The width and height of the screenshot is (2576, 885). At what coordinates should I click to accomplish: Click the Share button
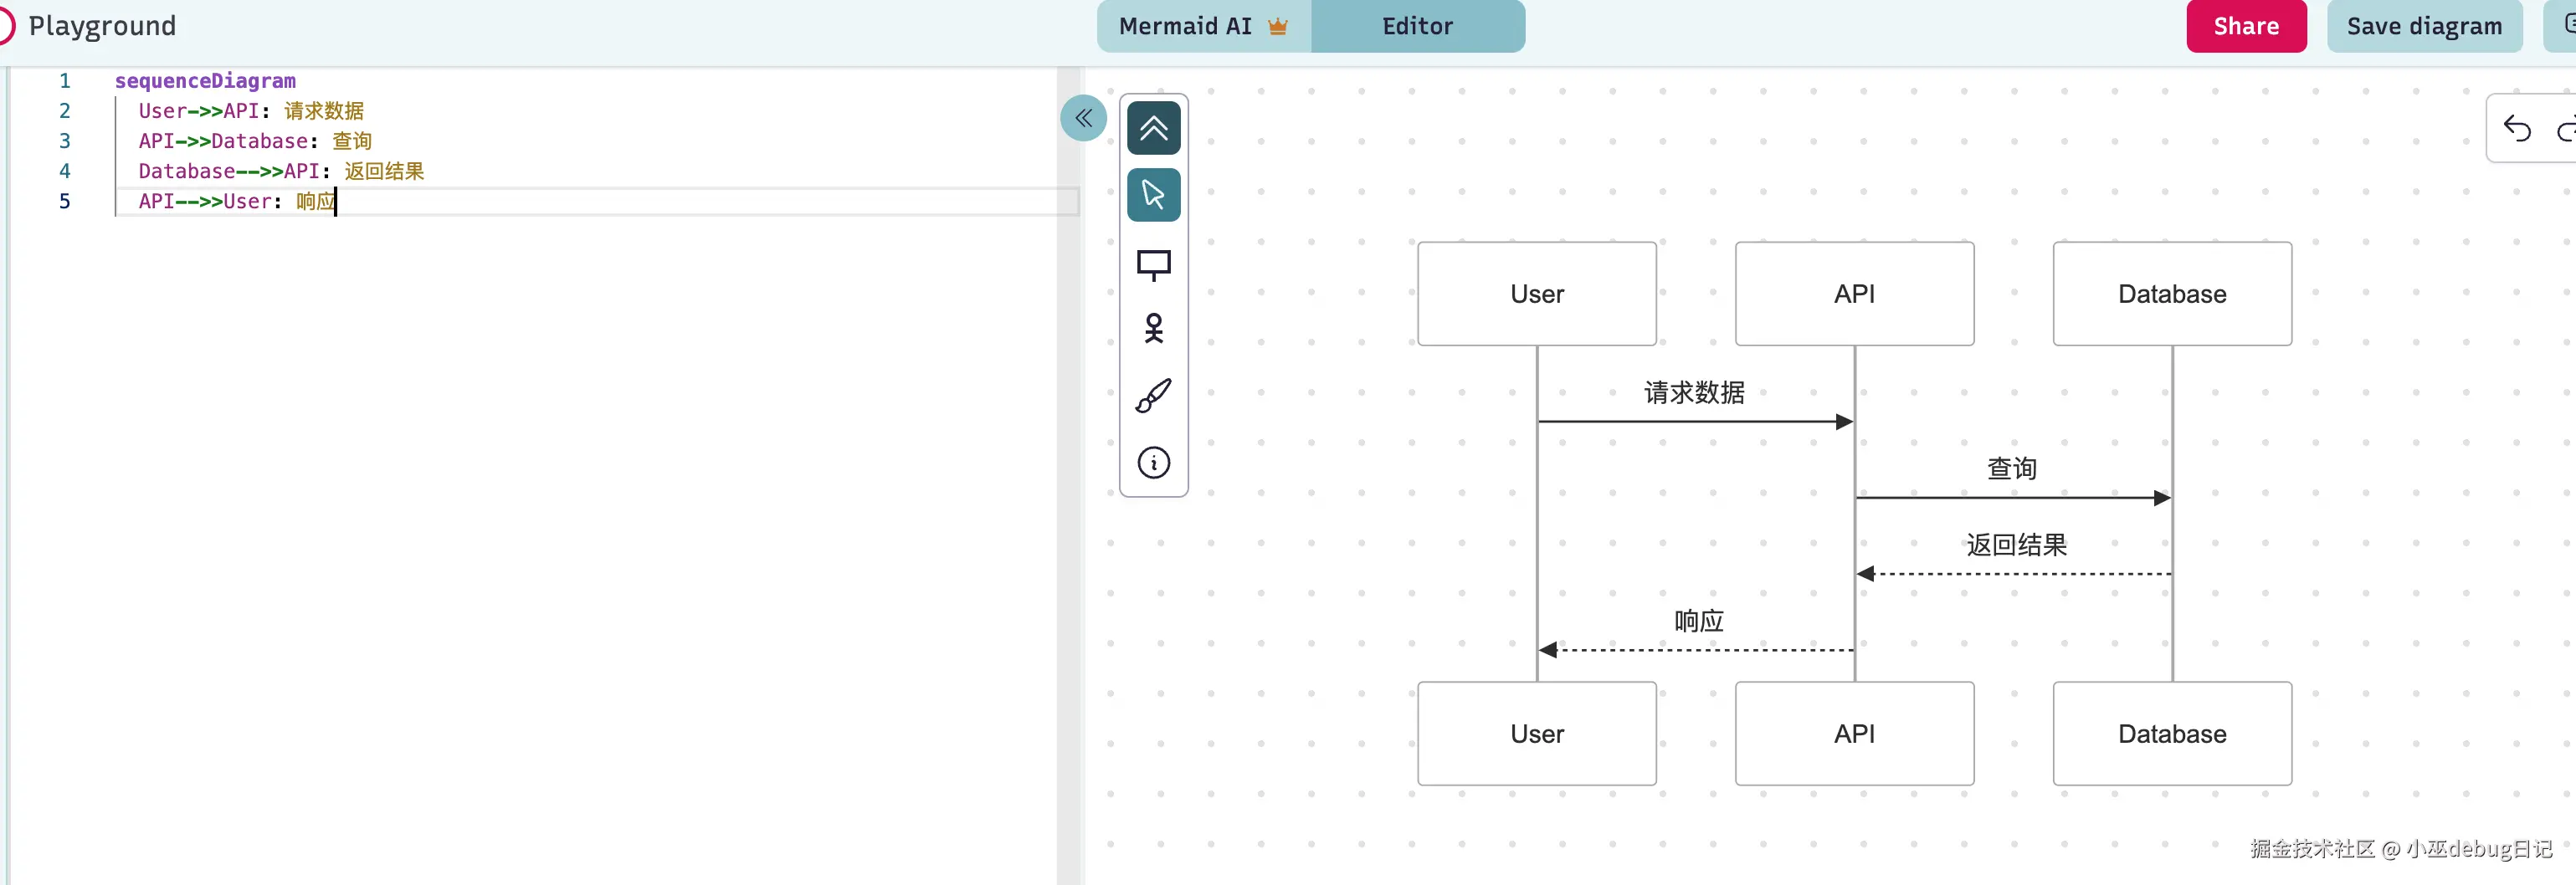point(2245,26)
